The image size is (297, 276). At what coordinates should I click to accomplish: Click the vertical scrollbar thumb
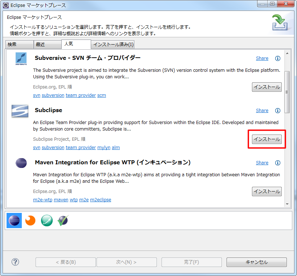287,92
